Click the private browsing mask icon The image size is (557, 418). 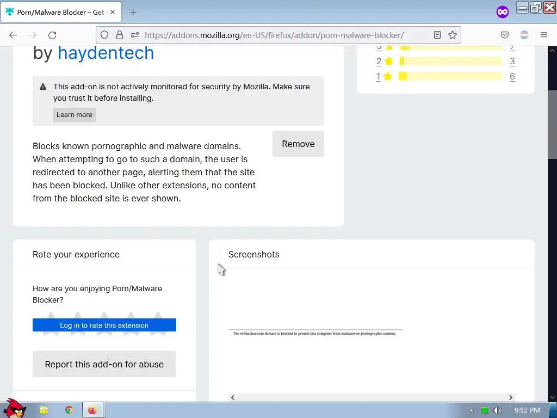(x=502, y=12)
